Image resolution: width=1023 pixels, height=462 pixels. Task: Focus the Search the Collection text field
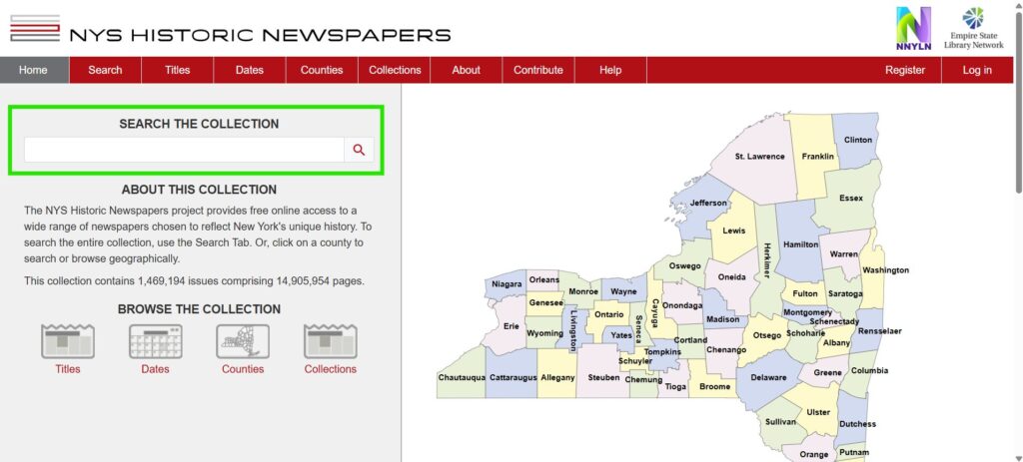[184, 150]
